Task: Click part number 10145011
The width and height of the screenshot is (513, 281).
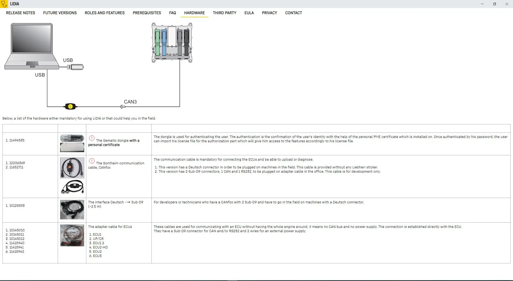Action: coord(17,235)
